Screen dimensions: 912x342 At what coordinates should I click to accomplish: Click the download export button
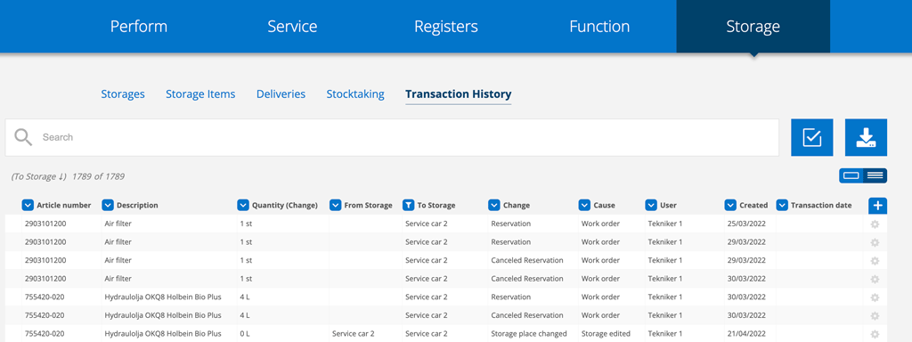point(866,137)
